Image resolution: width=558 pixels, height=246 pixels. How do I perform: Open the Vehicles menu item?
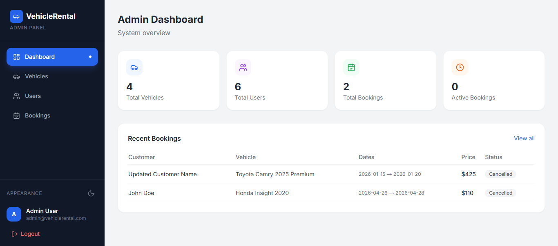(52, 76)
